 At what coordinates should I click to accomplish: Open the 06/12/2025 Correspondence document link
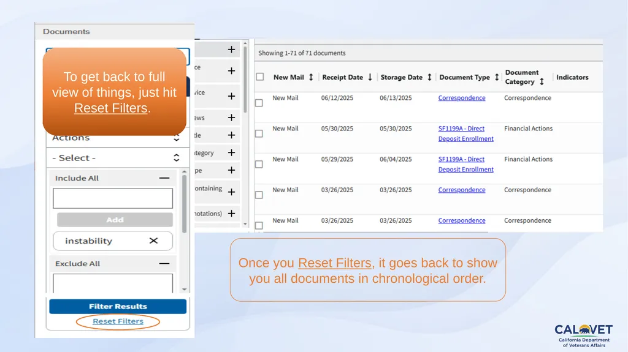[x=462, y=98]
